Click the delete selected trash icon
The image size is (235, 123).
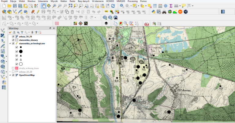pyautogui.click(x=72, y=12)
